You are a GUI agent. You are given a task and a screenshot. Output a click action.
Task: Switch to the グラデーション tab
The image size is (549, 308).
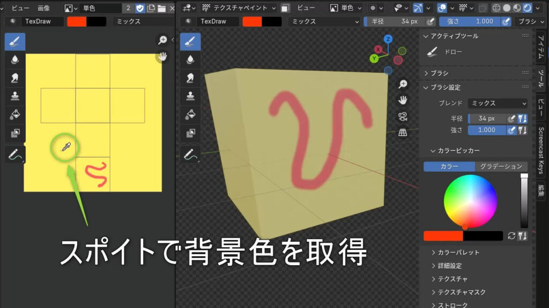click(x=501, y=167)
